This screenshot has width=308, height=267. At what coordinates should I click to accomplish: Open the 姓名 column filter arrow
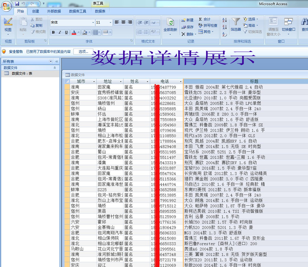pyautogui.click(x=147, y=82)
